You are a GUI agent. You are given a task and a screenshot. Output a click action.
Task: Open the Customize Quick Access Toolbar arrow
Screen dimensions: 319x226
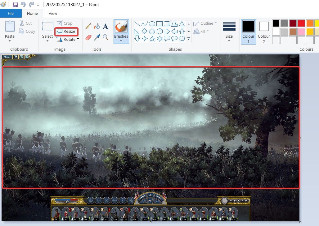point(38,5)
